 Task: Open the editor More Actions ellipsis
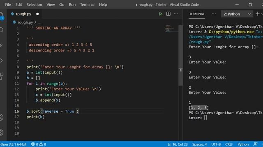(x=176, y=14)
